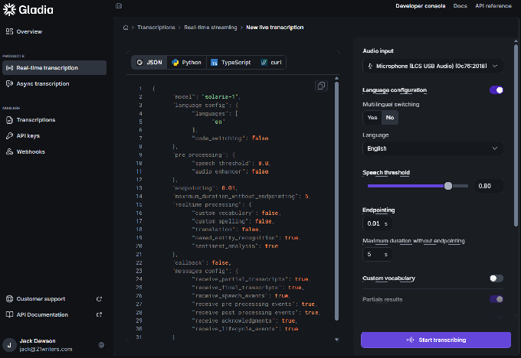This screenshot has width=521, height=358.
Task: Click TypeScript logo icon in tab
Action: (215, 63)
